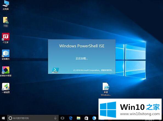
Task: Click the Windows Start button
Action: [3, 118]
